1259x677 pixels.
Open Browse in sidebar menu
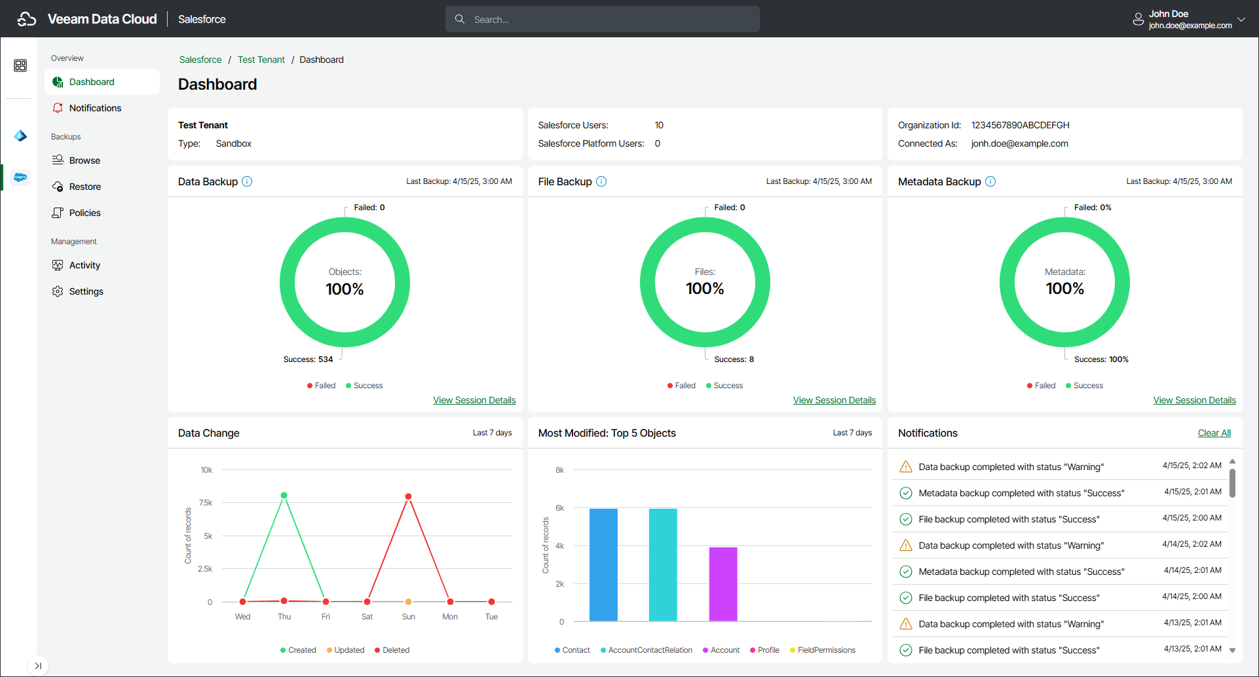(x=102, y=160)
